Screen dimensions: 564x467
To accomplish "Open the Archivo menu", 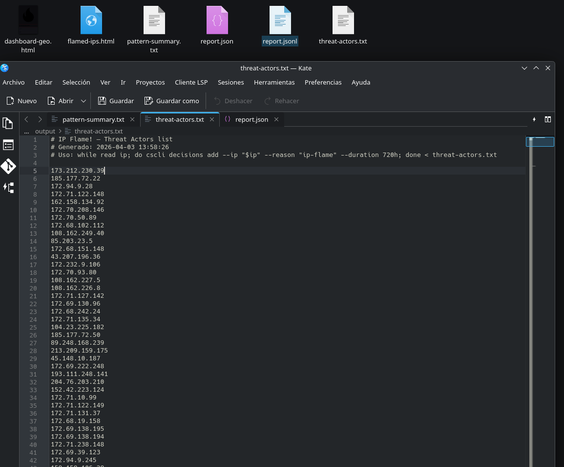I will tap(14, 82).
